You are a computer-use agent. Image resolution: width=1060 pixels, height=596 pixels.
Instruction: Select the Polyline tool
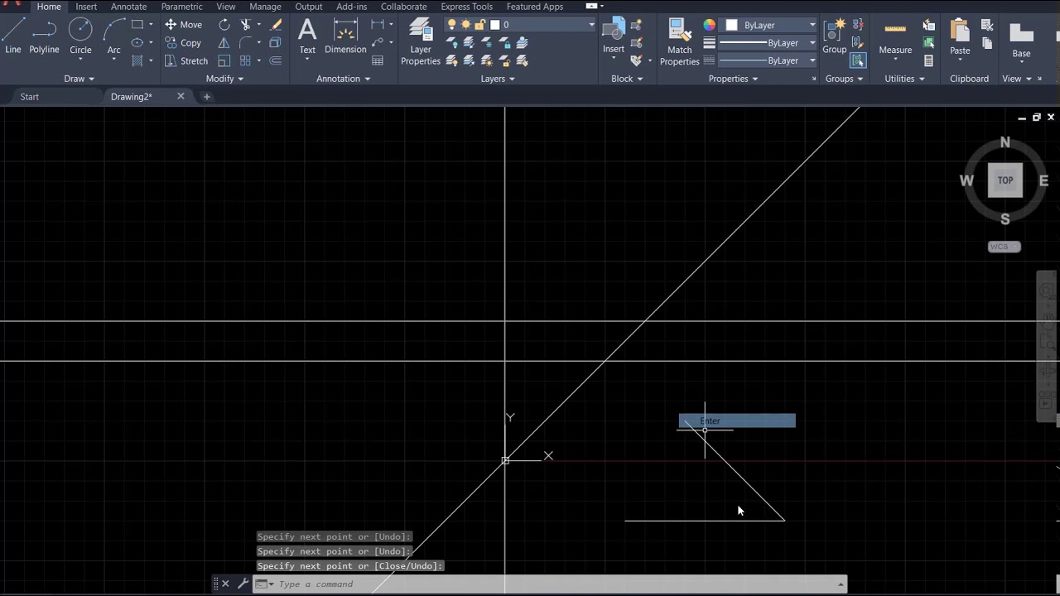[x=44, y=36]
